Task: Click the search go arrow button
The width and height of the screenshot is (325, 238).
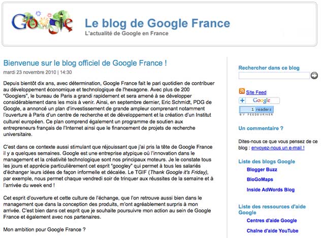Action: [314, 76]
